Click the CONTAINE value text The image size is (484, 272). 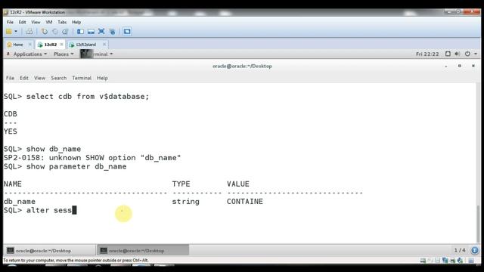click(x=245, y=202)
